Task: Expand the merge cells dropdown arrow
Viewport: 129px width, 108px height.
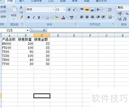Action: point(113,17)
